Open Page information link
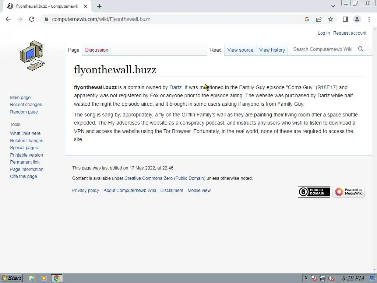This screenshot has height=283, width=377. tap(27, 169)
